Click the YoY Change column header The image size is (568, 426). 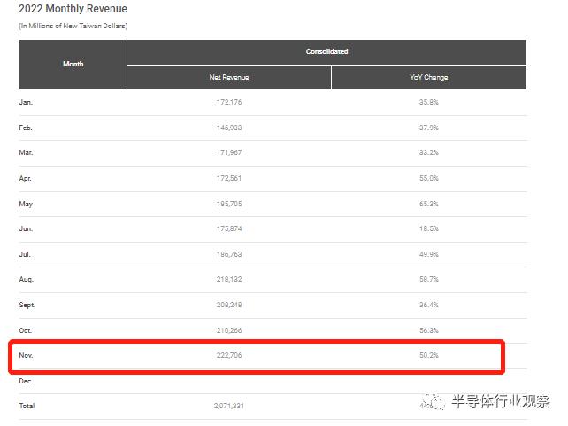pos(429,78)
